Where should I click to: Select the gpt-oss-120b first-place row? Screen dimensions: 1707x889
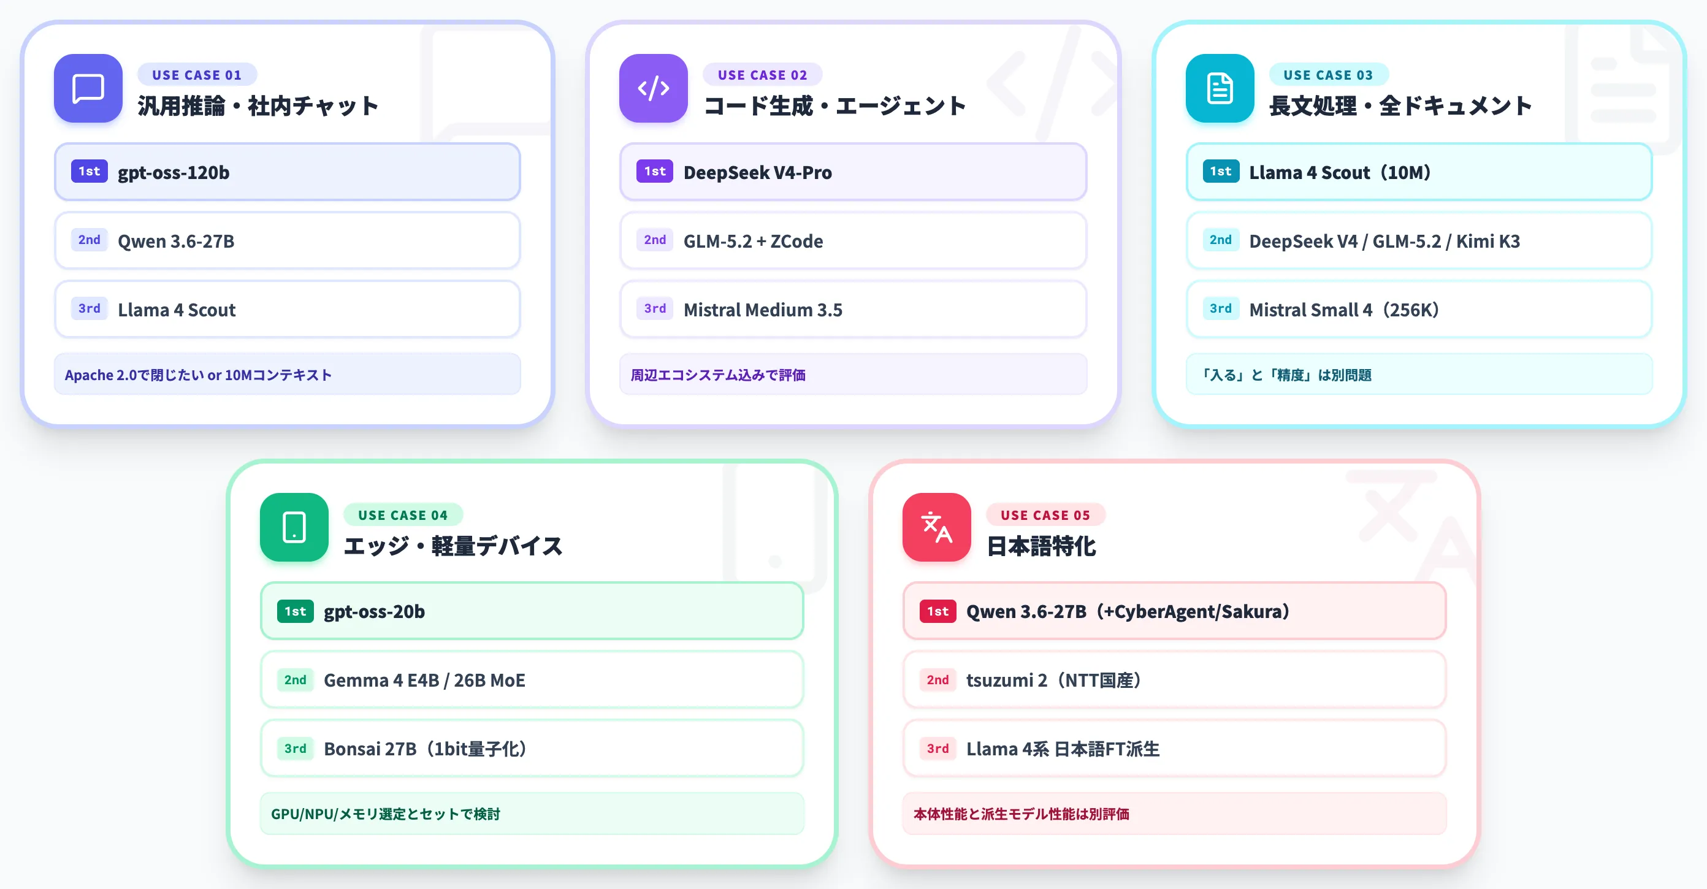(288, 172)
